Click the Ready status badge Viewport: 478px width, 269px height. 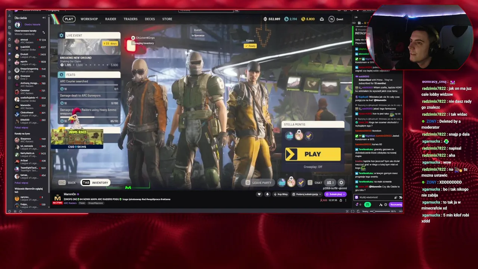(250, 46)
